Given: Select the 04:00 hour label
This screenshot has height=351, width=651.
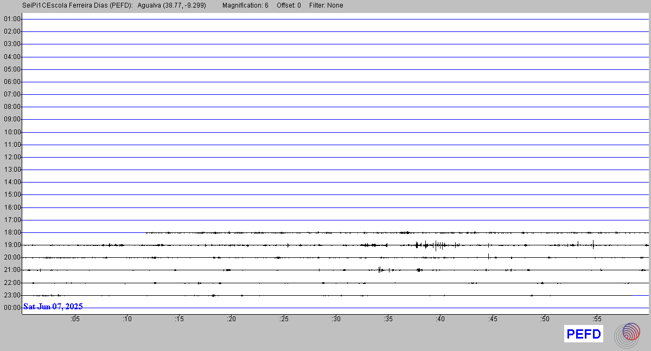Looking at the screenshot, I should click(x=12, y=57).
